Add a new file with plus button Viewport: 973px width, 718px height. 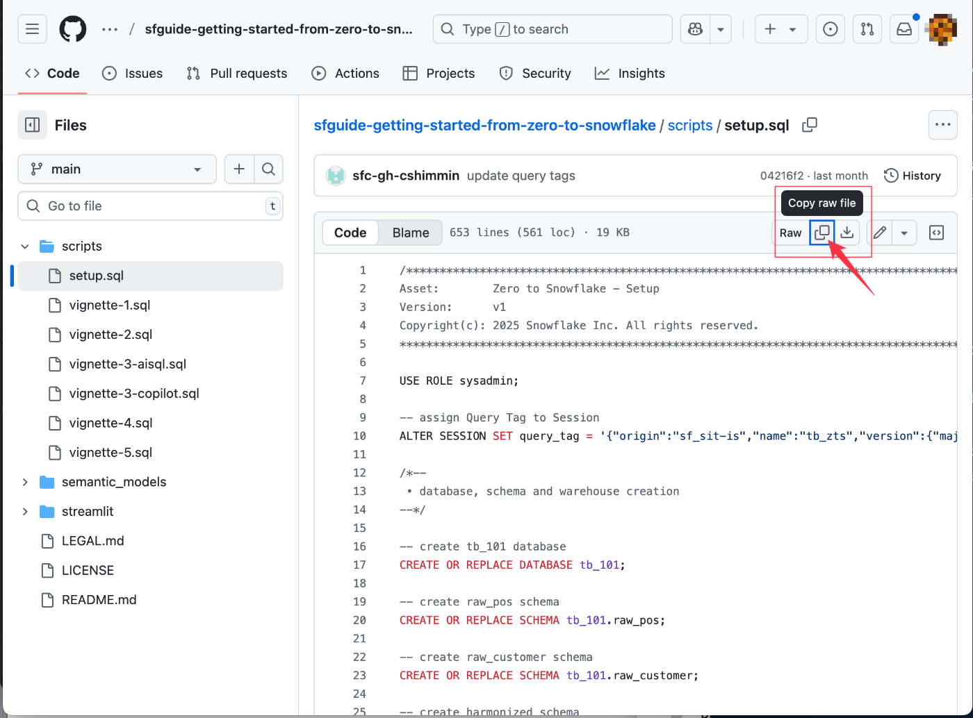(239, 169)
